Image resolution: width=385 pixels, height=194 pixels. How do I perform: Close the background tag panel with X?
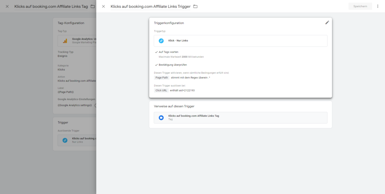(7, 6)
